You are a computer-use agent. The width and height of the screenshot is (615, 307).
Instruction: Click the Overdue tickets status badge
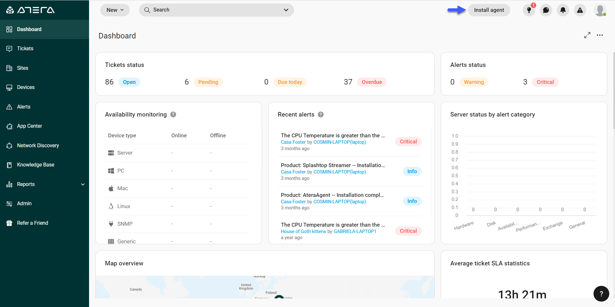pos(372,82)
